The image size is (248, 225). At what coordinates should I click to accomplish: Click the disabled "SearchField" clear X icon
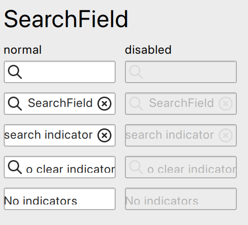tap(226, 104)
